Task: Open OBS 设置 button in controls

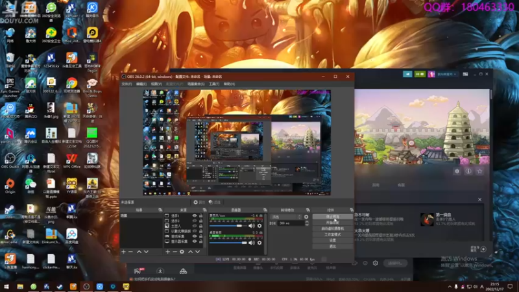Action: coord(333,240)
